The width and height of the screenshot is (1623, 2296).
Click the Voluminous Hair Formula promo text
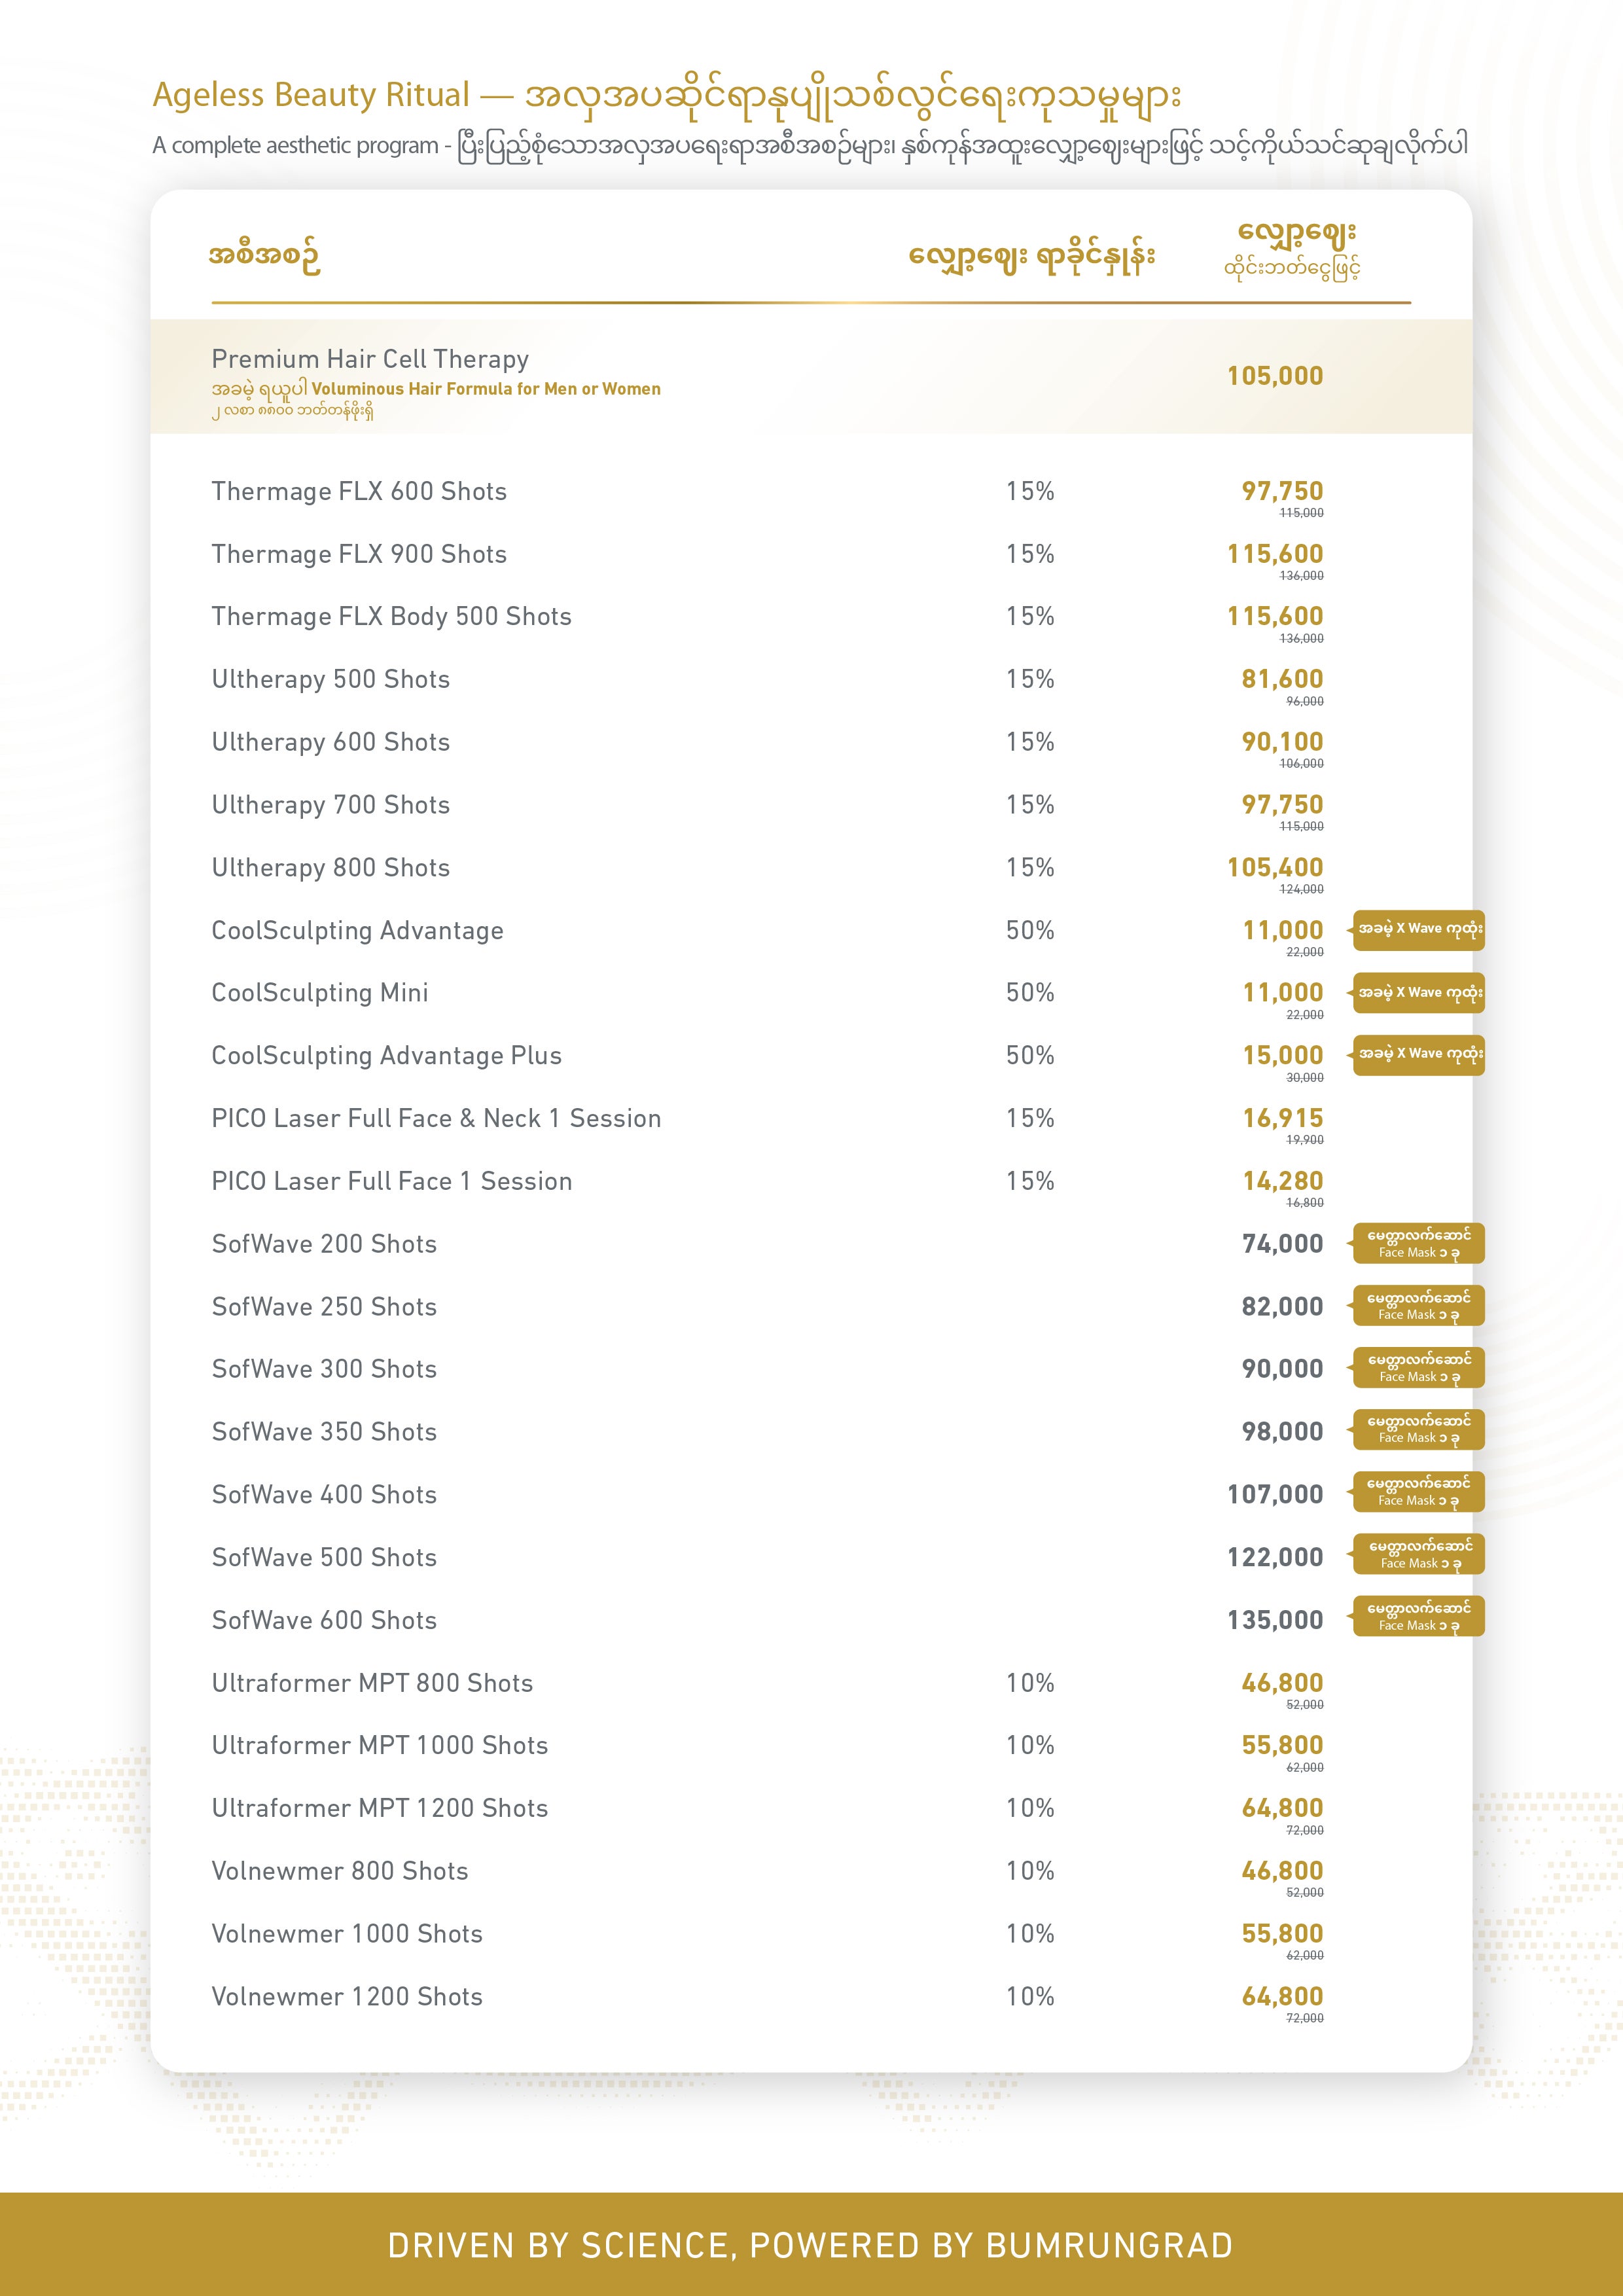[x=485, y=389]
